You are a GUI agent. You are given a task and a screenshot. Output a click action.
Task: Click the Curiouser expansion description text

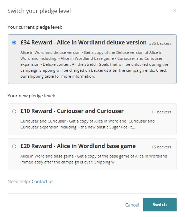click(87, 124)
